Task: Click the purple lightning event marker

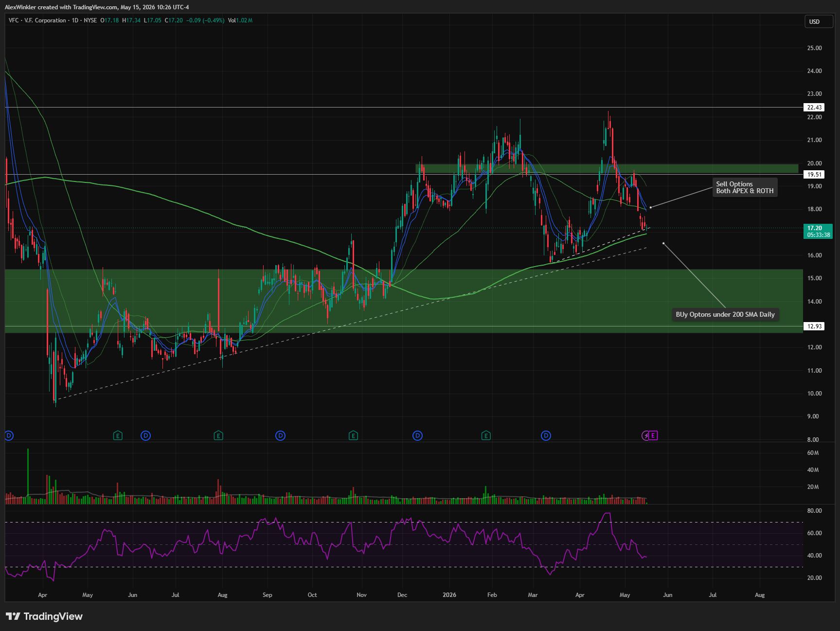Action: tap(645, 435)
